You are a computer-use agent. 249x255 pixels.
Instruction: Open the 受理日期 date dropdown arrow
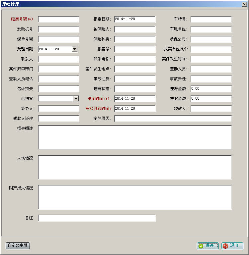pyautogui.click(x=74, y=49)
